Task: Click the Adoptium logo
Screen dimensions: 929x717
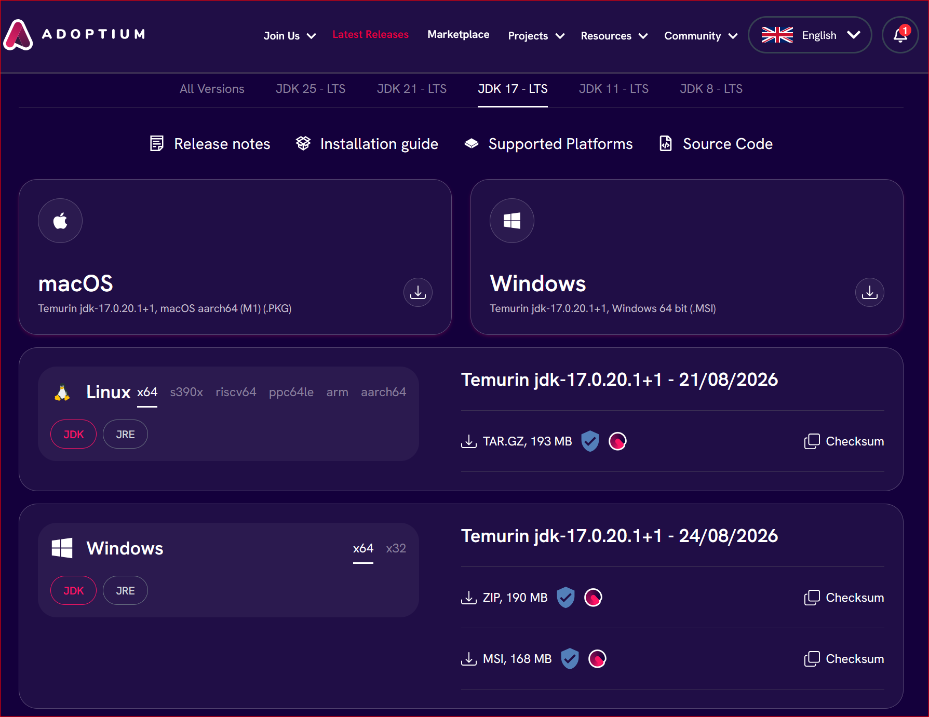Action: 74,35
